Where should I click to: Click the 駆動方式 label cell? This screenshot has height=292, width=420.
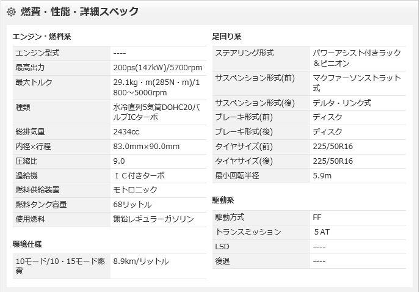tap(261, 217)
